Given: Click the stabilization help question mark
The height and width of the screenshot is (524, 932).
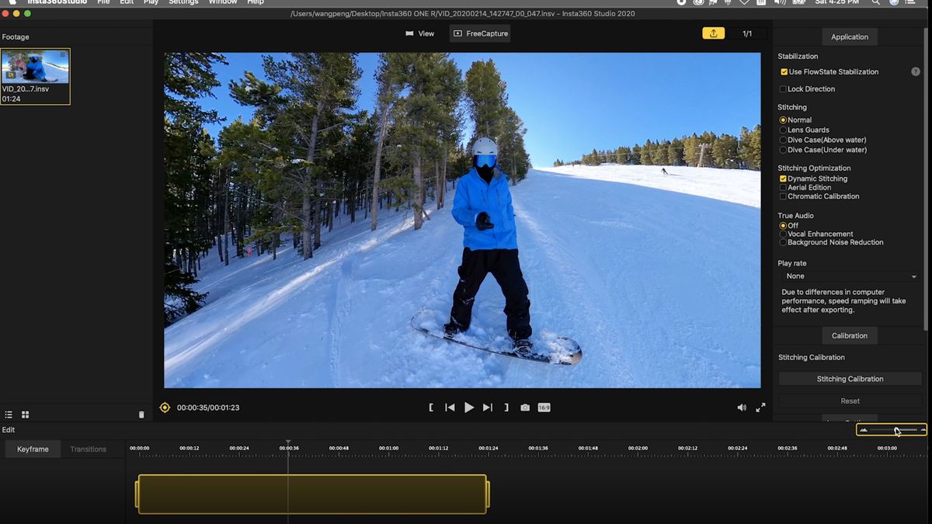Looking at the screenshot, I should click(x=916, y=71).
